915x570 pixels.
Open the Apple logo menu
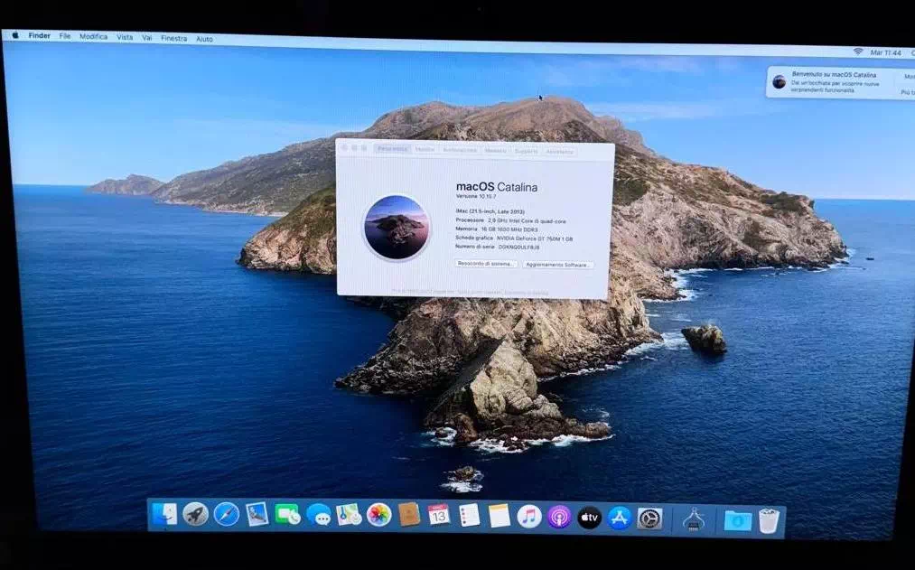coord(15,35)
